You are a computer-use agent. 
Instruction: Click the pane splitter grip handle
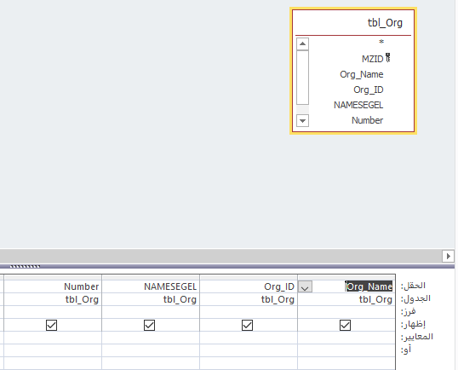point(25,267)
